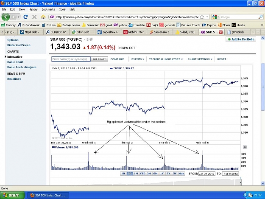265x199 pixels.
Task: Open the Help menu
Action: coord(73,9)
